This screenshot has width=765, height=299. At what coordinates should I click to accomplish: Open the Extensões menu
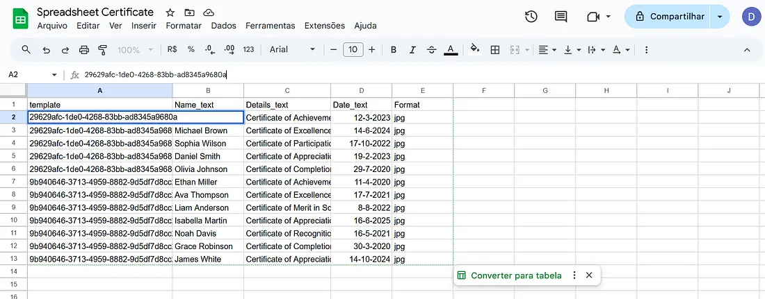[x=325, y=26]
